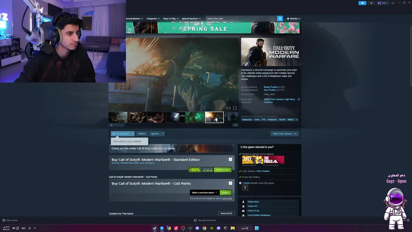Click the 1 friend link
Screen dimensions: 412x232
point(246,183)
